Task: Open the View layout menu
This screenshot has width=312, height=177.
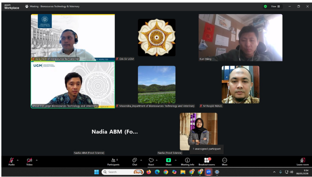Action: (276, 6)
